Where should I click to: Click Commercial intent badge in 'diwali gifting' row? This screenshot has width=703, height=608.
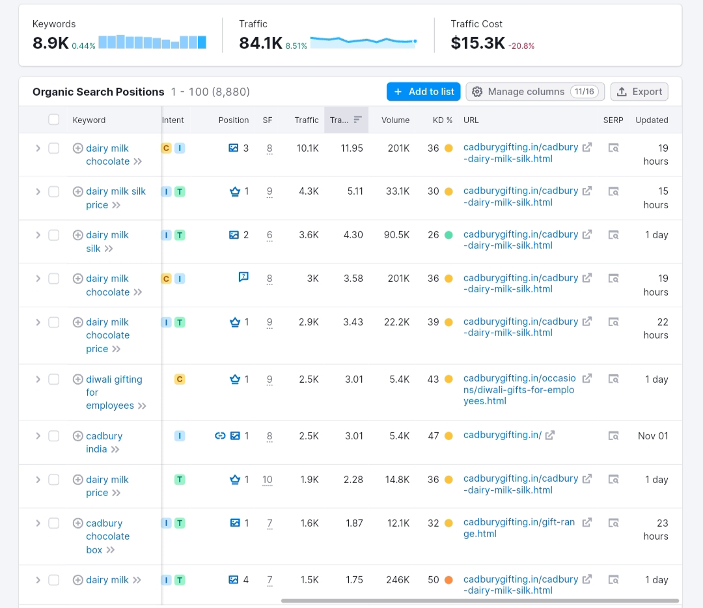pos(180,380)
